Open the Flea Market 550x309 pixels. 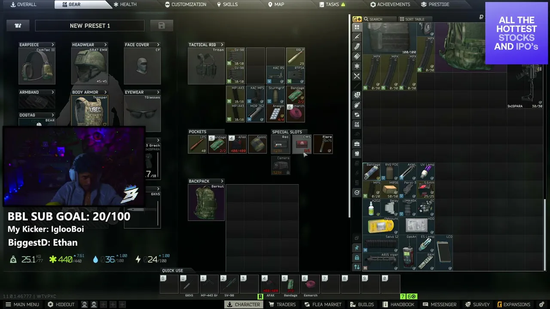(x=323, y=304)
